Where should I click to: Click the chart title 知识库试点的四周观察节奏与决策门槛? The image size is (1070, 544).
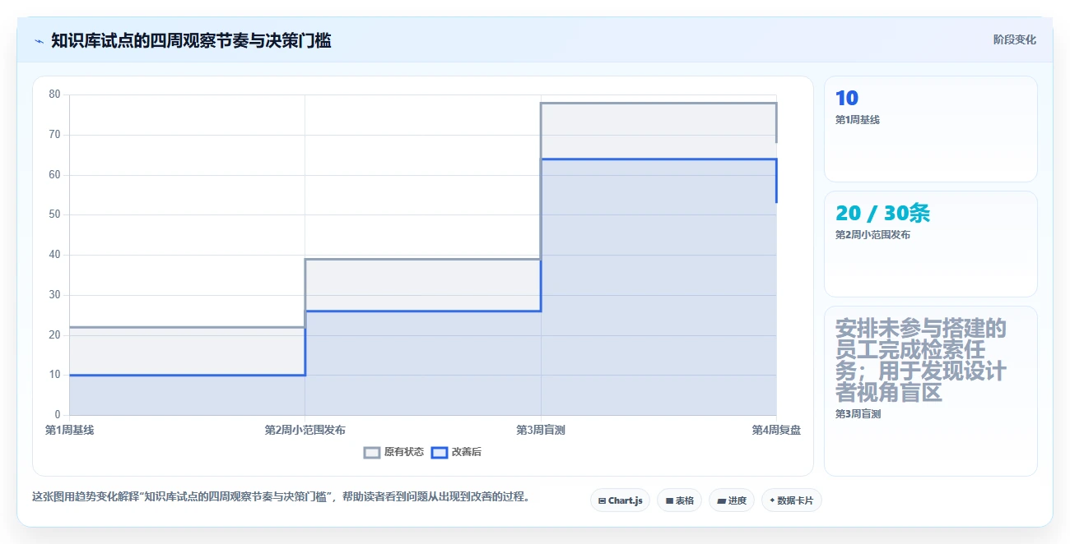coord(191,41)
